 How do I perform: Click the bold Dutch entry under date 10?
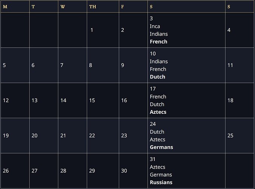(x=157, y=77)
